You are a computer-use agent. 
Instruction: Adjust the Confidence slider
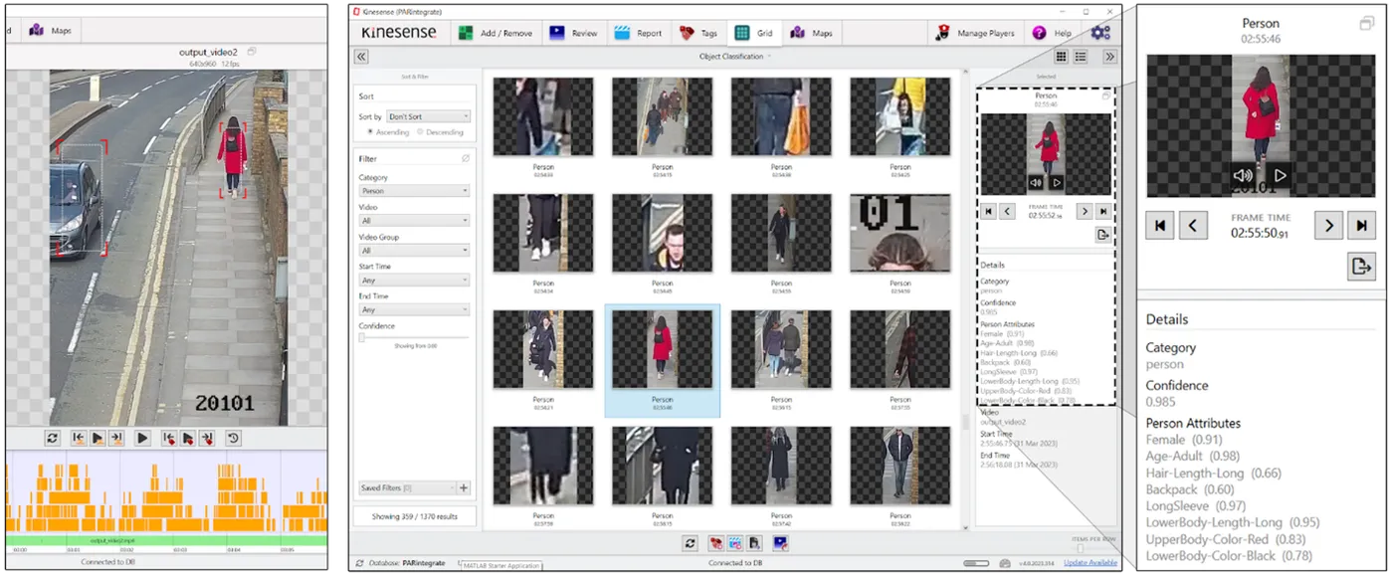[x=362, y=337]
